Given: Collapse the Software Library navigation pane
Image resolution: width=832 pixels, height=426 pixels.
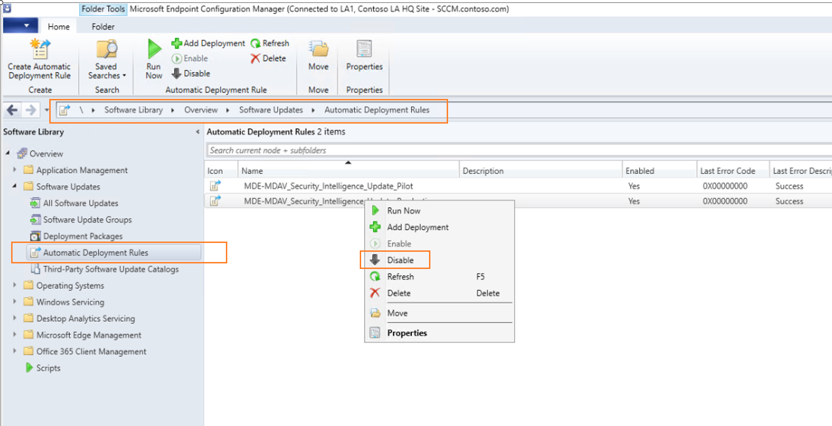Looking at the screenshot, I should click(198, 132).
